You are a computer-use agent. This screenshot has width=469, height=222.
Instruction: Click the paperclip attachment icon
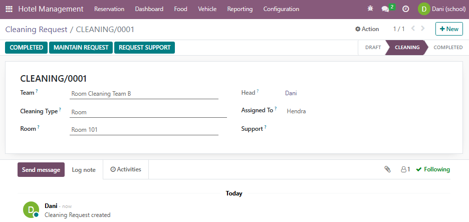coord(387,169)
